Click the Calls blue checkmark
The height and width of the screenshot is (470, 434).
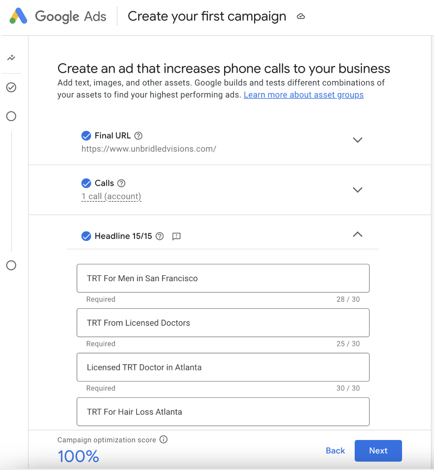click(86, 183)
